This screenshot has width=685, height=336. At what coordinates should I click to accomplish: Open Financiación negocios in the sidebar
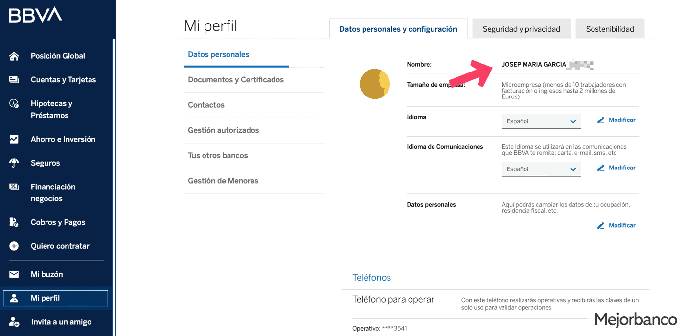[53, 192]
